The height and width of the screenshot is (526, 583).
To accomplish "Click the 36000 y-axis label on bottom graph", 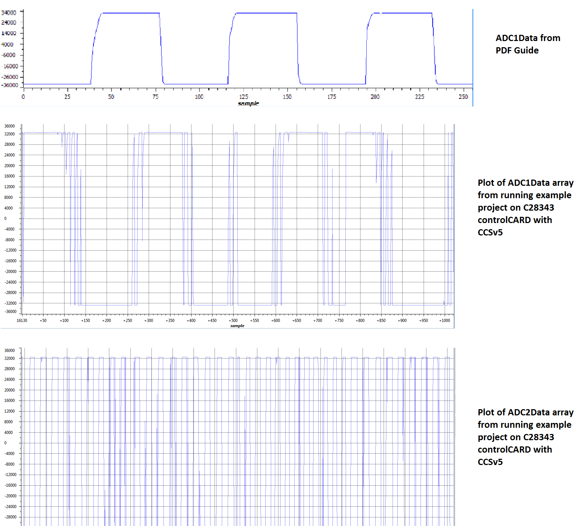I will tap(9, 351).
